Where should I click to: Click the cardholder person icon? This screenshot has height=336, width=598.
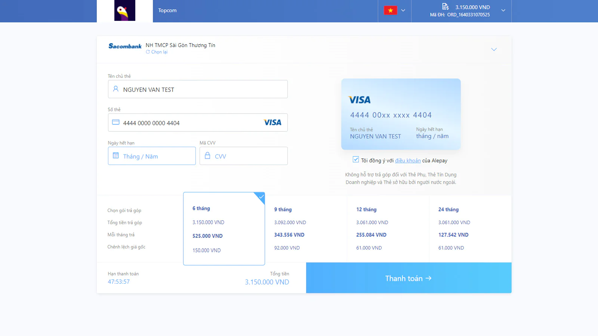(x=116, y=89)
